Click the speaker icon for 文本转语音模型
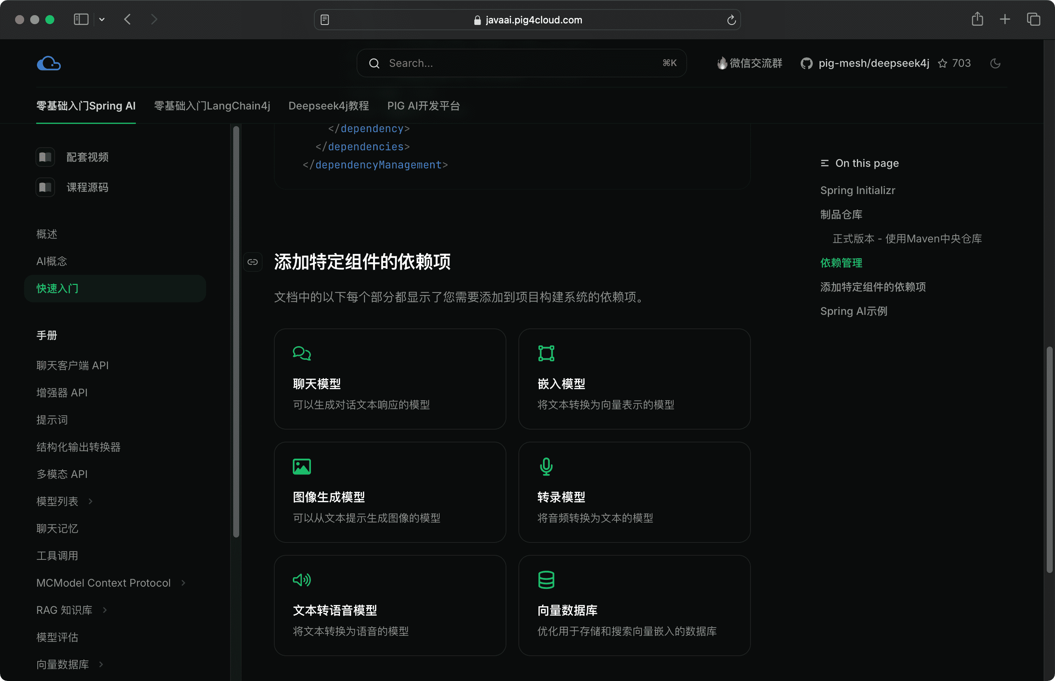 click(302, 580)
